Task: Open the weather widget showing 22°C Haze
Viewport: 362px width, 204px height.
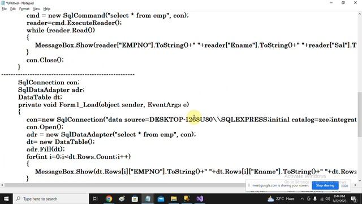Action: click(x=281, y=199)
